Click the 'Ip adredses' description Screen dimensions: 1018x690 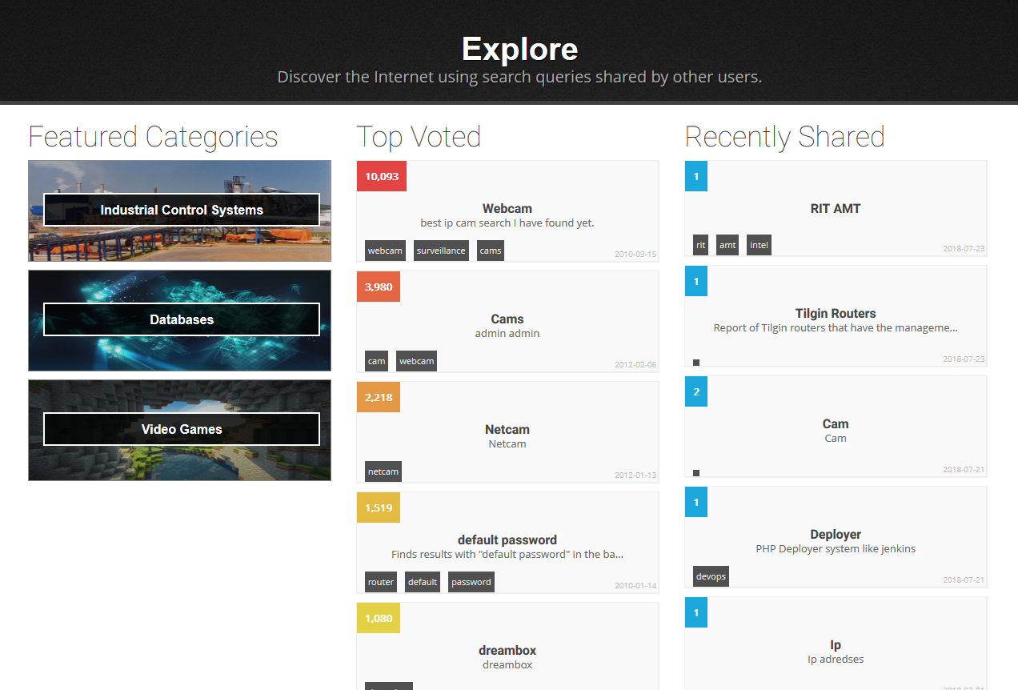click(x=836, y=660)
